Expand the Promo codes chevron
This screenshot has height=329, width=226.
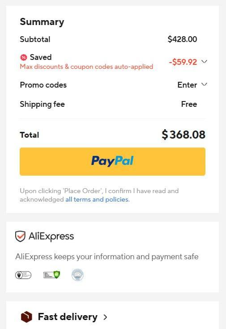pos(204,84)
